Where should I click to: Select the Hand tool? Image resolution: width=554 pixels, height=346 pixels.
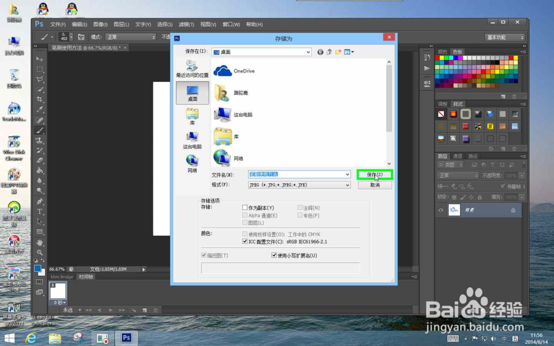click(x=39, y=242)
